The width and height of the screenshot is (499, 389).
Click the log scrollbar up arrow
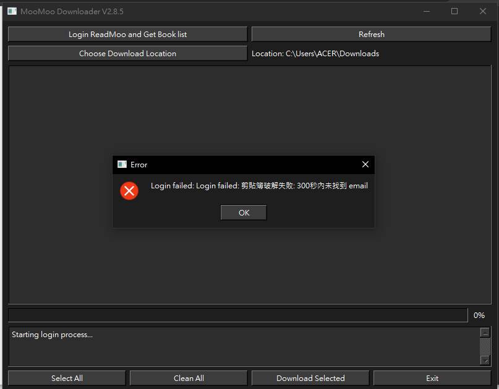coord(485,332)
